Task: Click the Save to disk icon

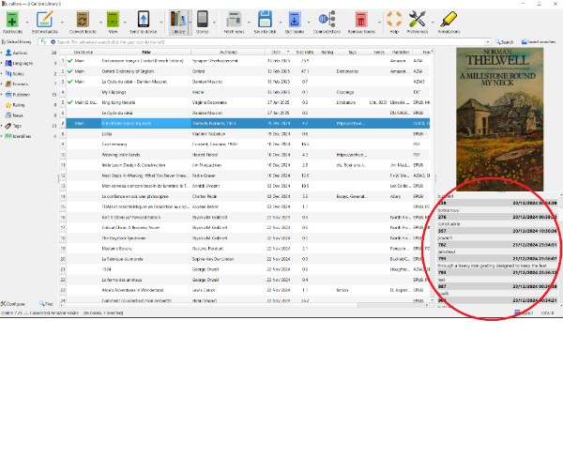Action: [x=265, y=21]
